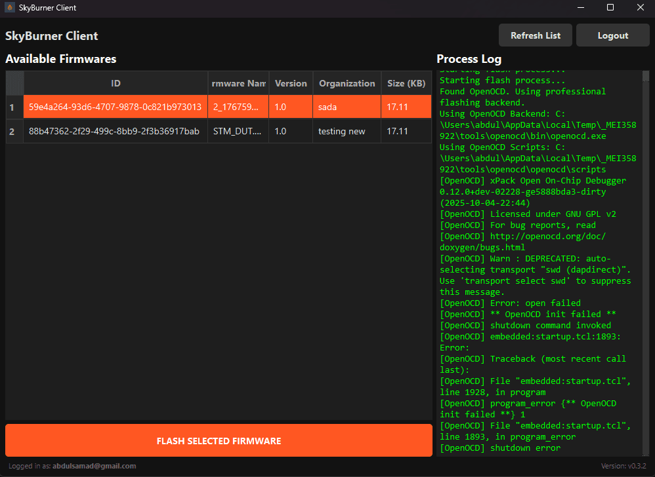This screenshot has height=477, width=655.
Task: Click the Logout button
Action: [612, 35]
